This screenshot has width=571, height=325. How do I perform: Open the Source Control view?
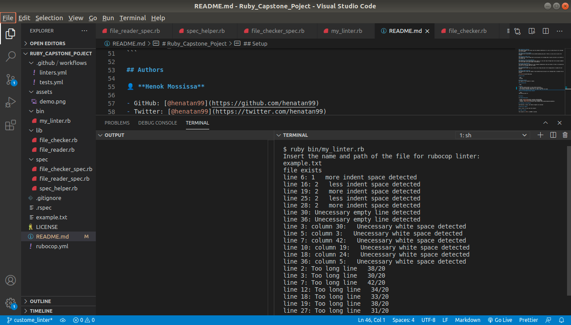pos(11,79)
